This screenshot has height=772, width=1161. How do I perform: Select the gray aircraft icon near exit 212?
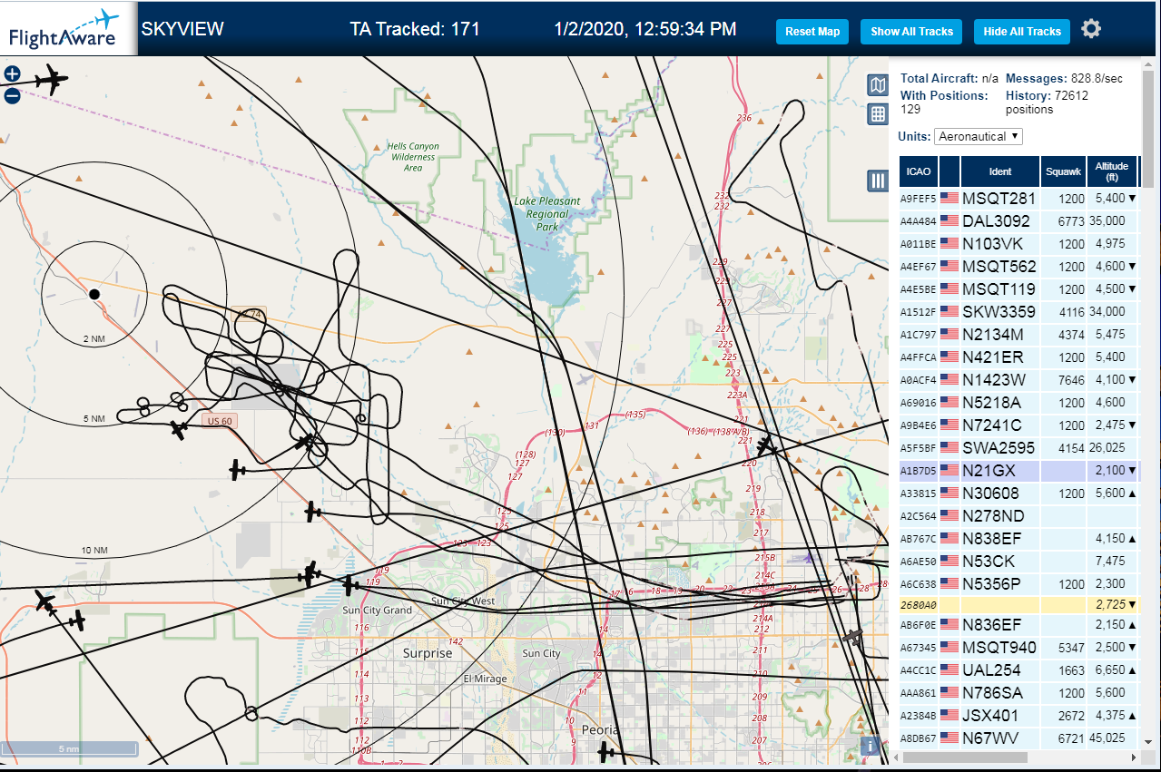point(853,638)
